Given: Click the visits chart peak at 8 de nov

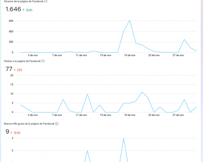Looking at the screenshot, I should point(63,99).
